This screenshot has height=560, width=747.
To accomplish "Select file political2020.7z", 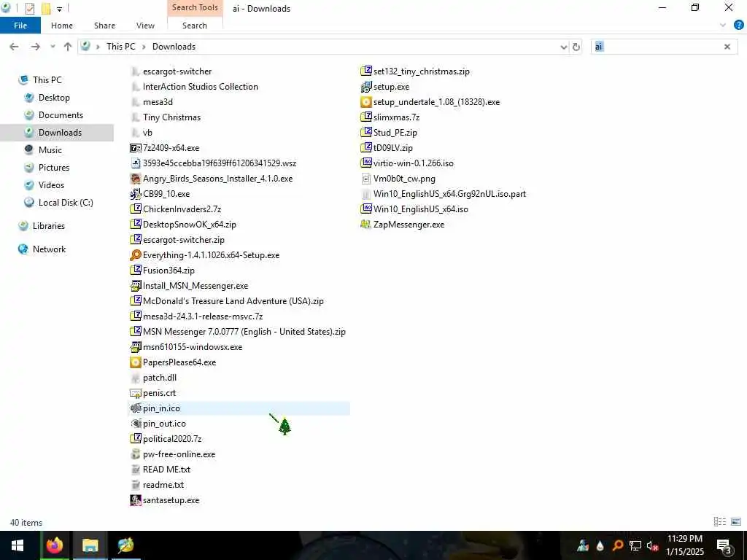I will click(172, 439).
